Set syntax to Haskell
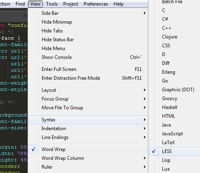 click(x=175, y=107)
